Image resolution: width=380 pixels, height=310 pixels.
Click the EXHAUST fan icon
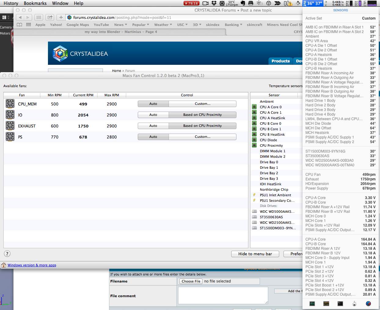(10, 126)
